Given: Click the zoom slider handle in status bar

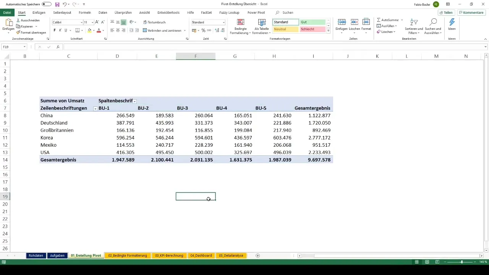Looking at the screenshot, I should coord(461,262).
